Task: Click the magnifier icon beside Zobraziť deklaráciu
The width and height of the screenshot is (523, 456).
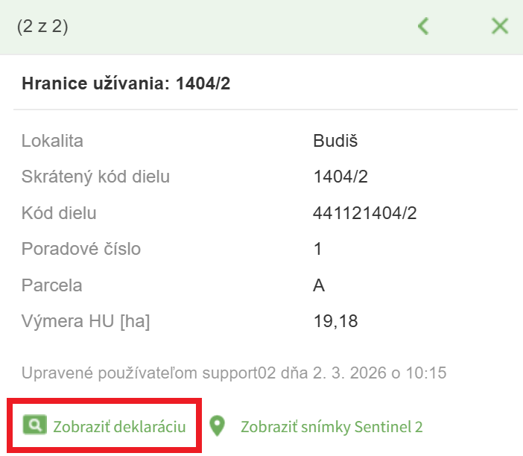Action: click(34, 425)
